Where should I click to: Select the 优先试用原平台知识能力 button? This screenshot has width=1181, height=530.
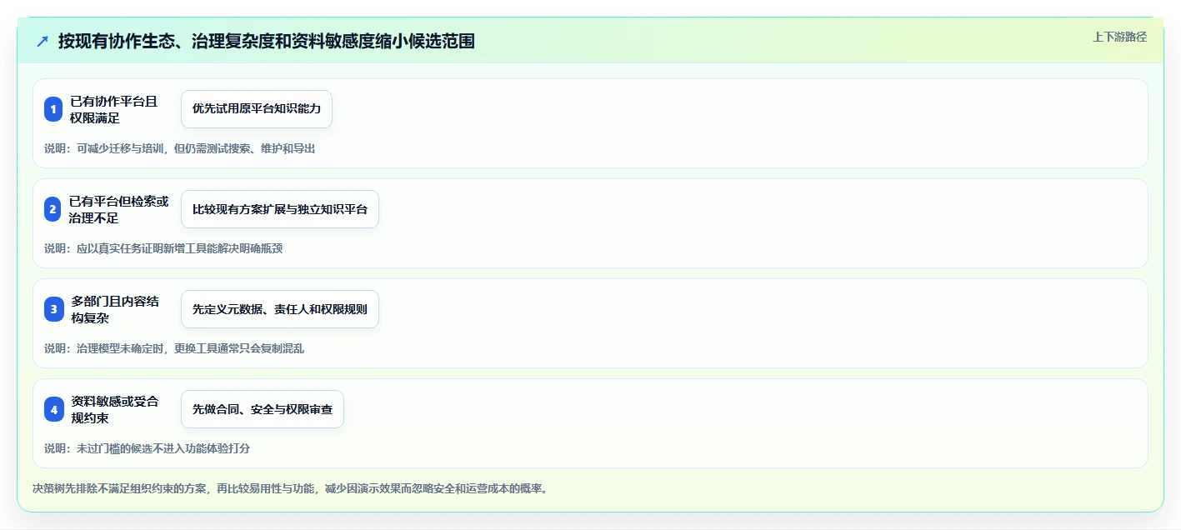tap(257, 109)
